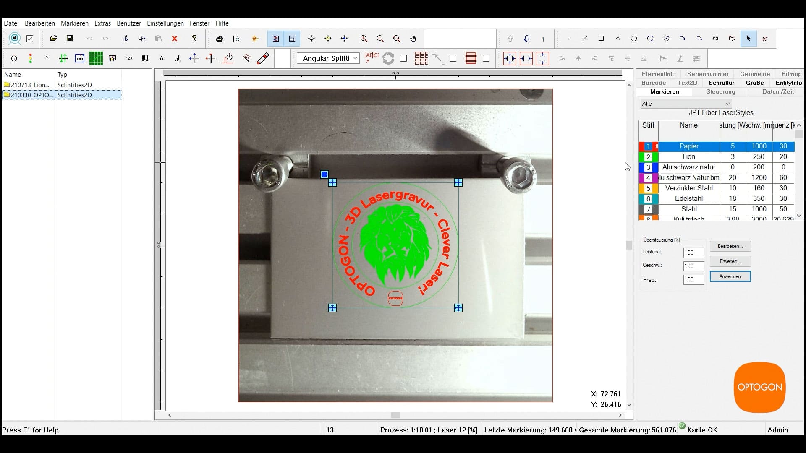Save the job with the floppy disk icon
Screen dimensions: 806x453
(x=70, y=39)
